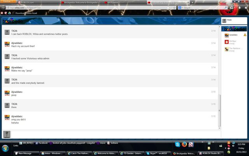Open the Download Roblox Asset bookmark

click(x=25, y=13)
